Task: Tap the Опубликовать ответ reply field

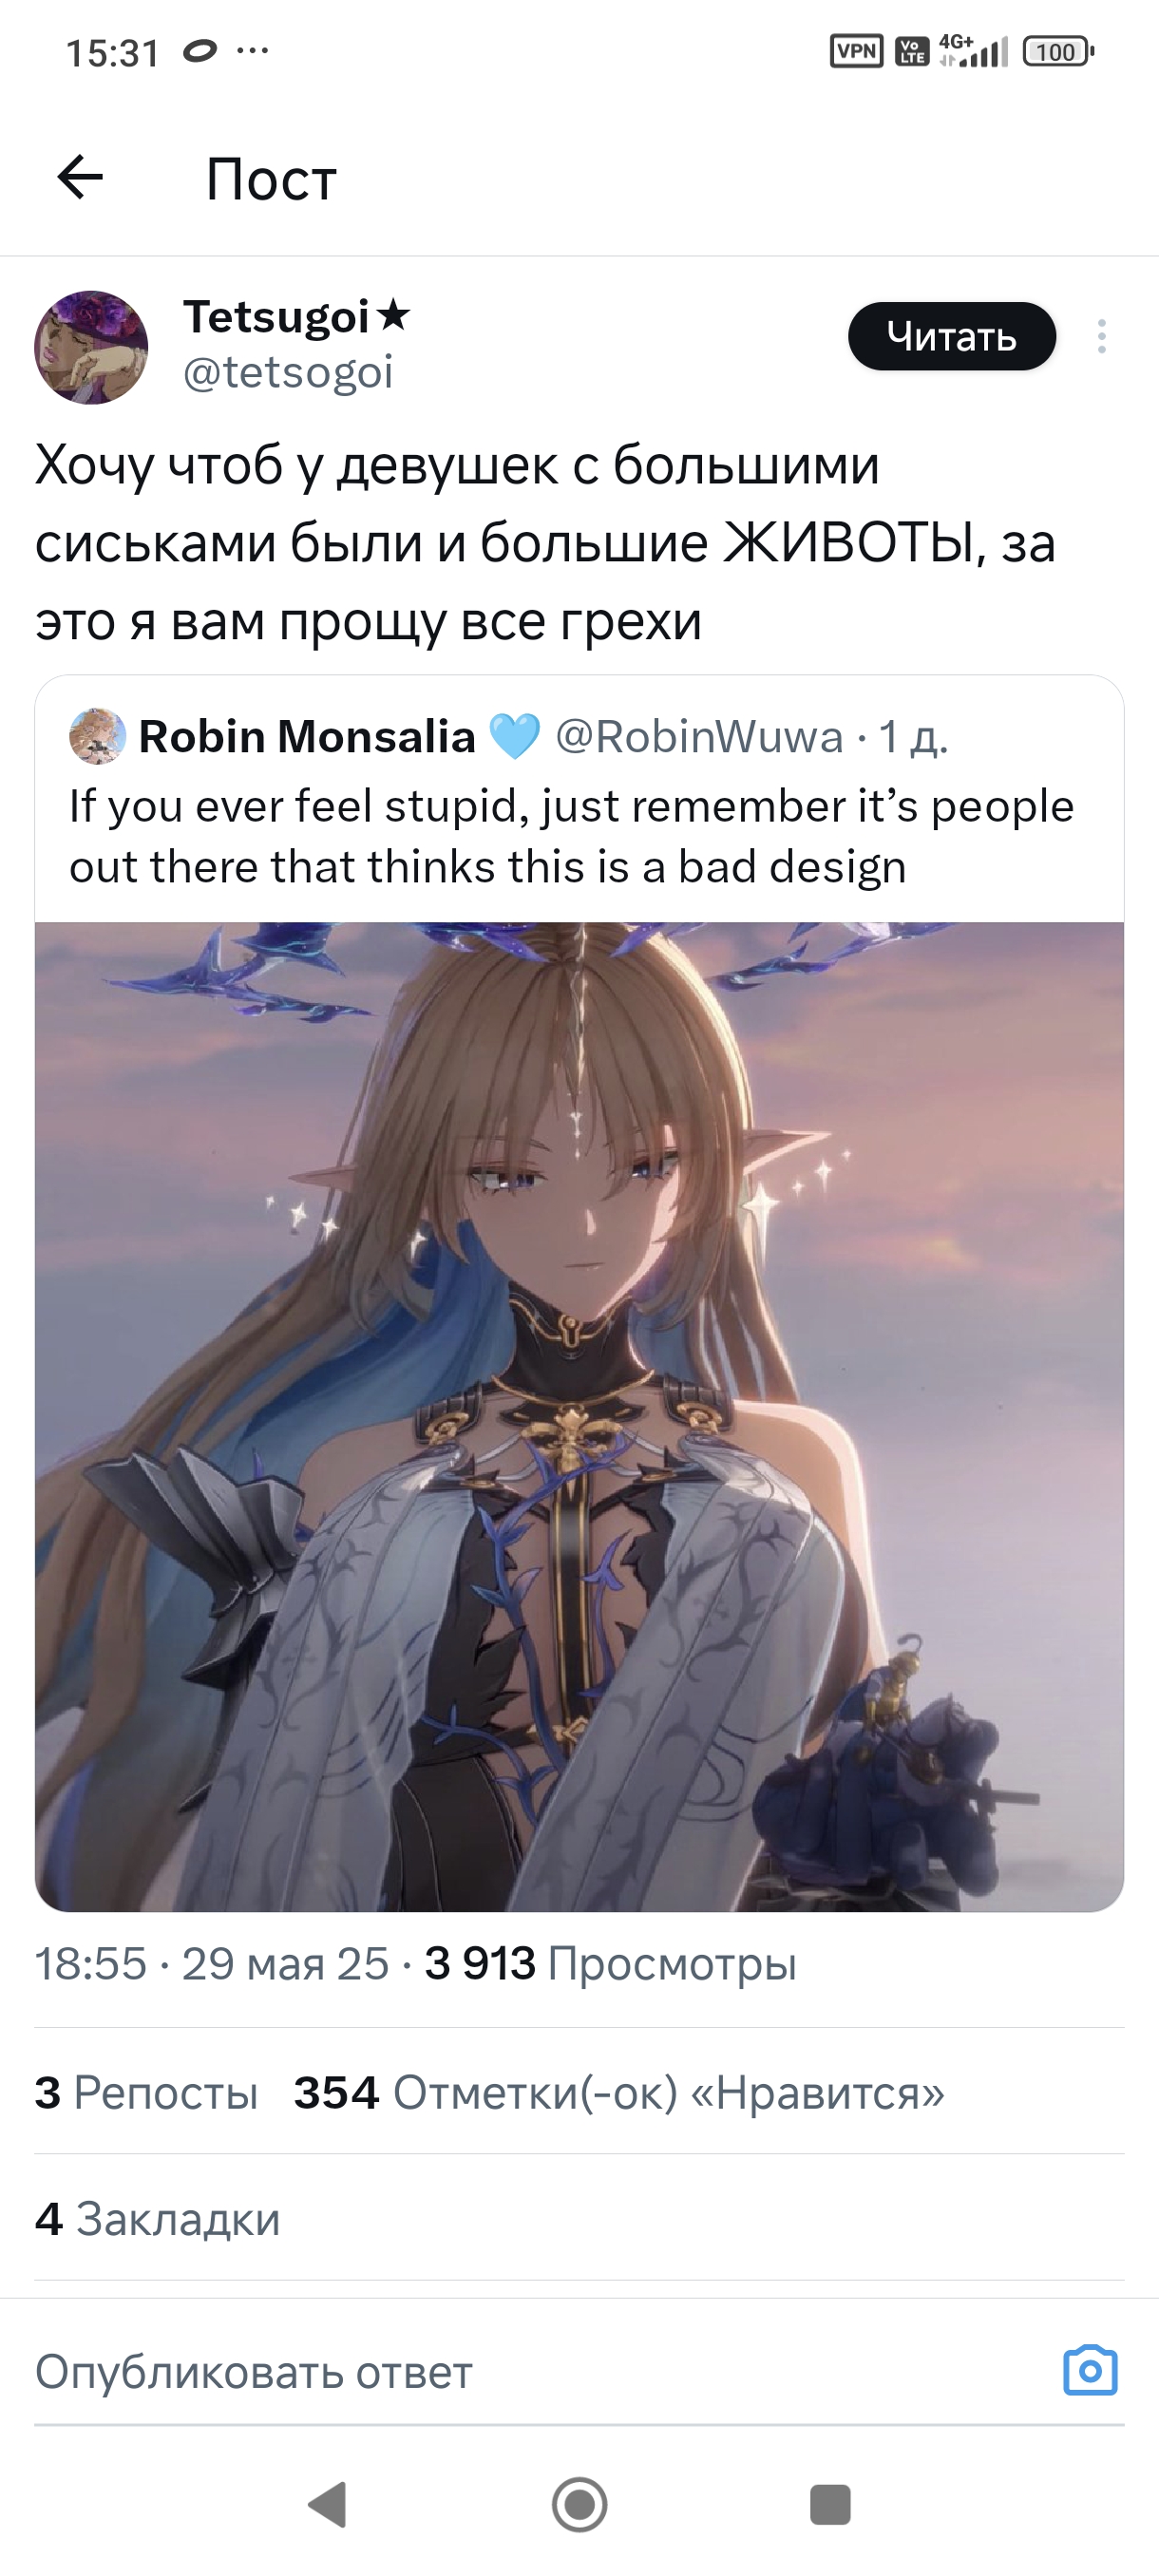Action: tap(540, 2371)
